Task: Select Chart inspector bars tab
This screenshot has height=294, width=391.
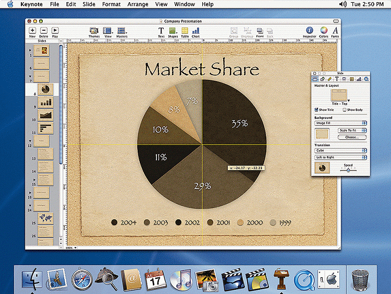Action: tap(359, 79)
